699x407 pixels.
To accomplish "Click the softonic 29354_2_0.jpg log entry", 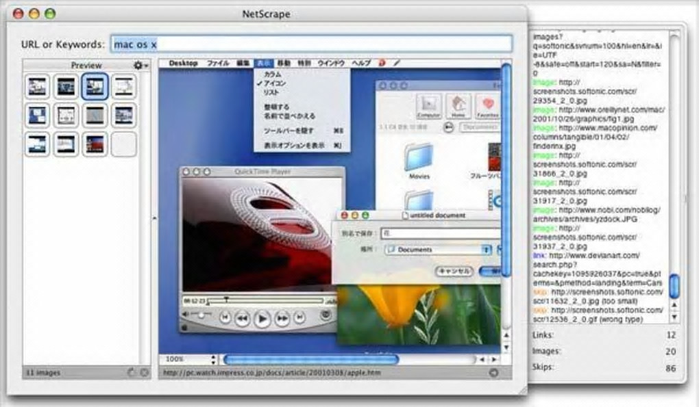I will [x=585, y=92].
